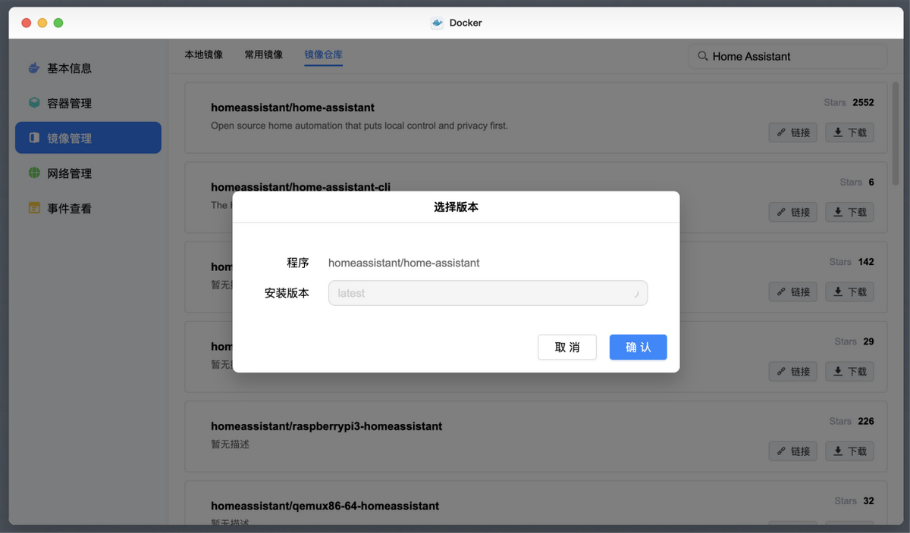Click the calendar icon beside 事件查看
The width and height of the screenshot is (910, 533).
tap(34, 208)
